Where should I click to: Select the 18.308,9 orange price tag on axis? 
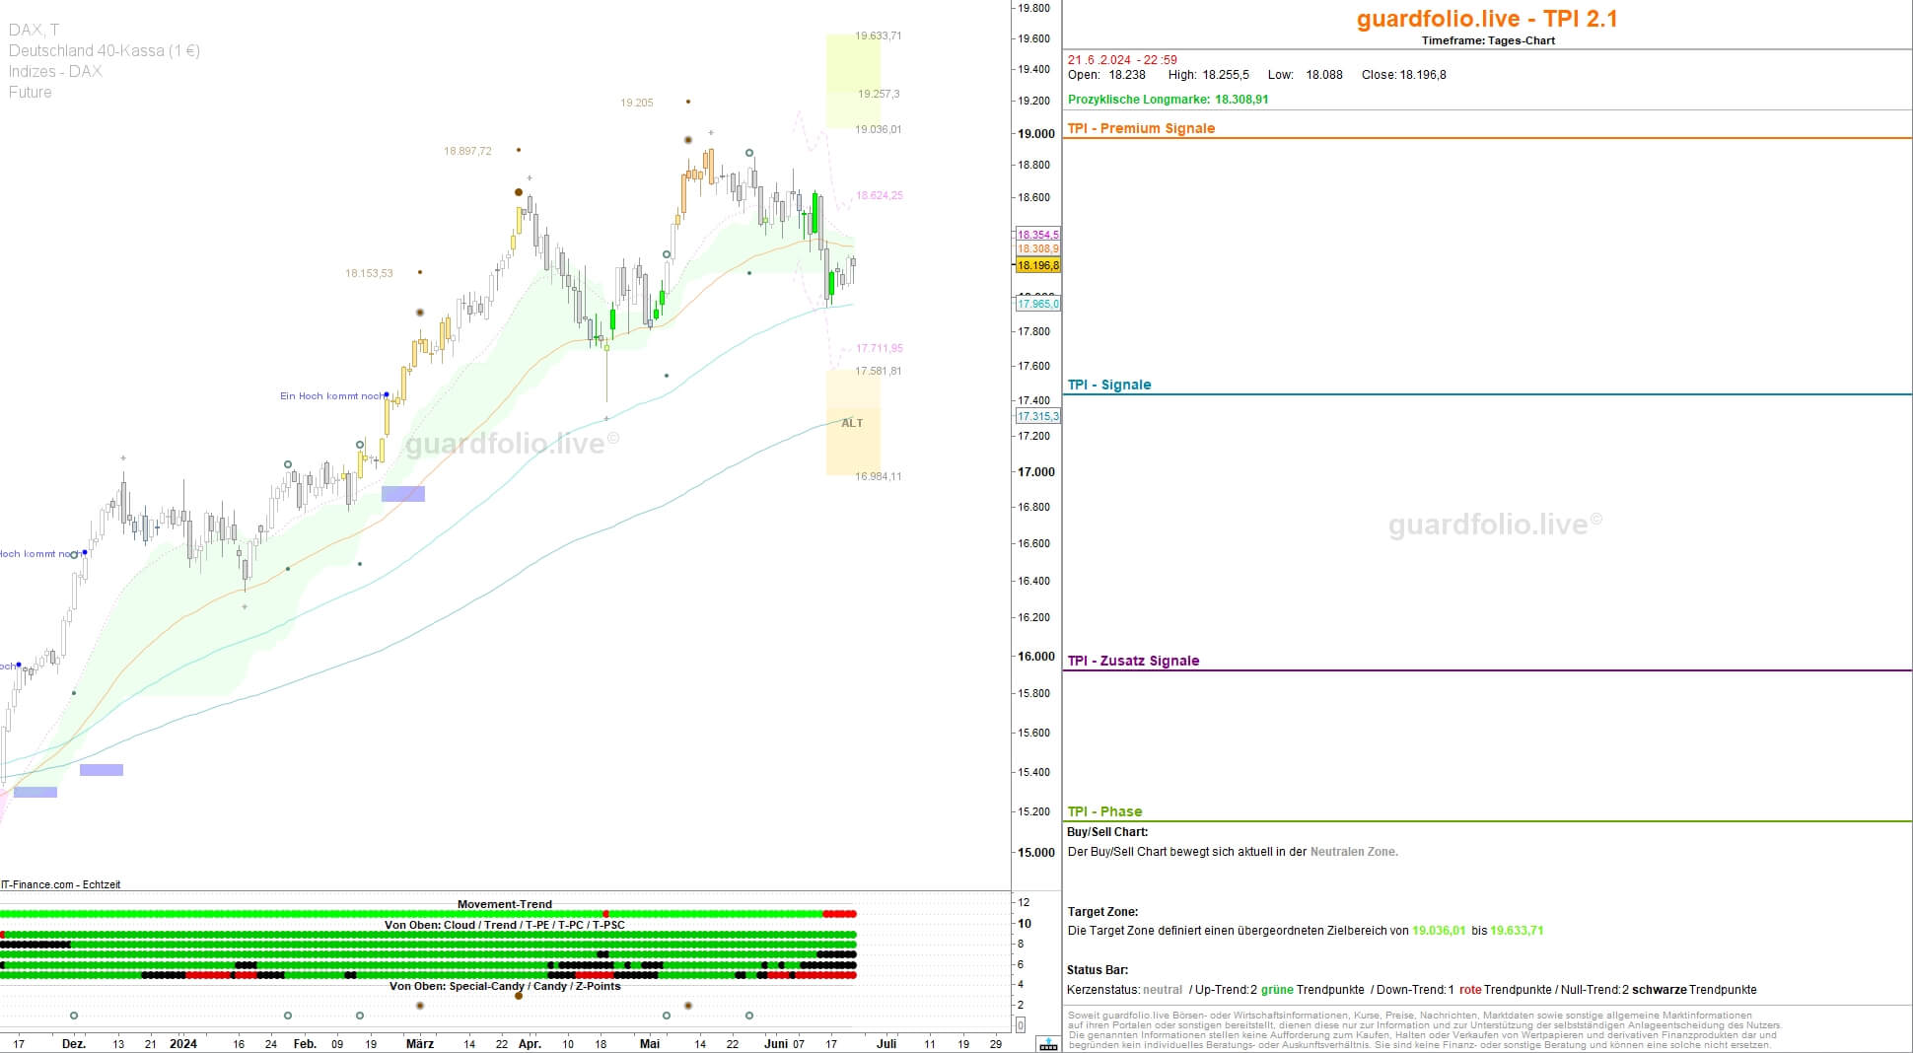click(x=1038, y=248)
